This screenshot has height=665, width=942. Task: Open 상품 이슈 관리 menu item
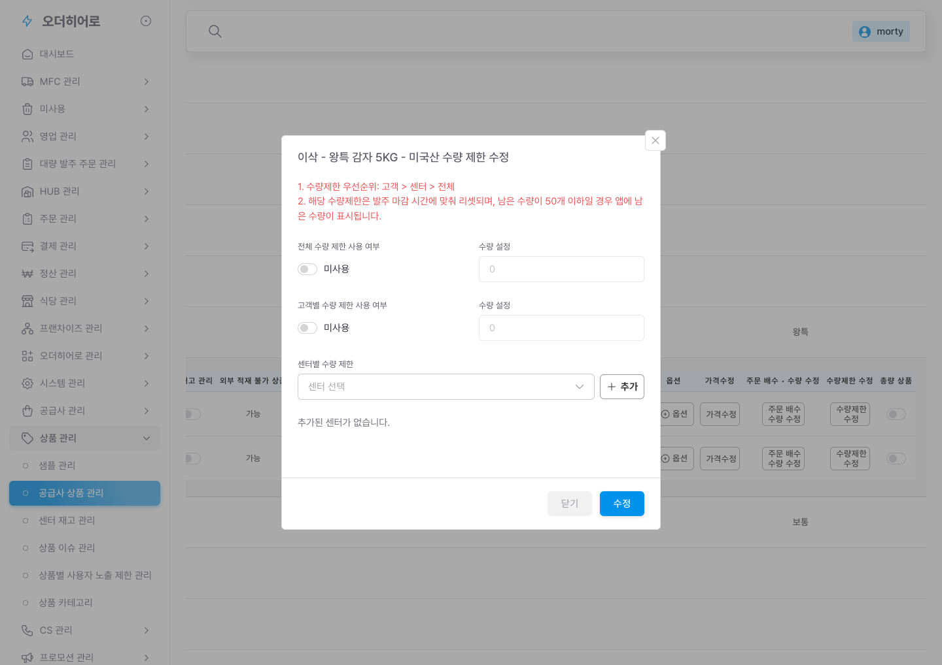pyautogui.click(x=84, y=548)
